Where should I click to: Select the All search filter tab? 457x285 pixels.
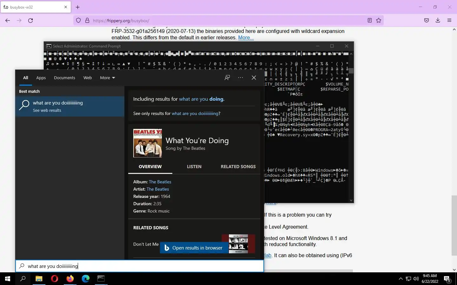tap(26, 78)
